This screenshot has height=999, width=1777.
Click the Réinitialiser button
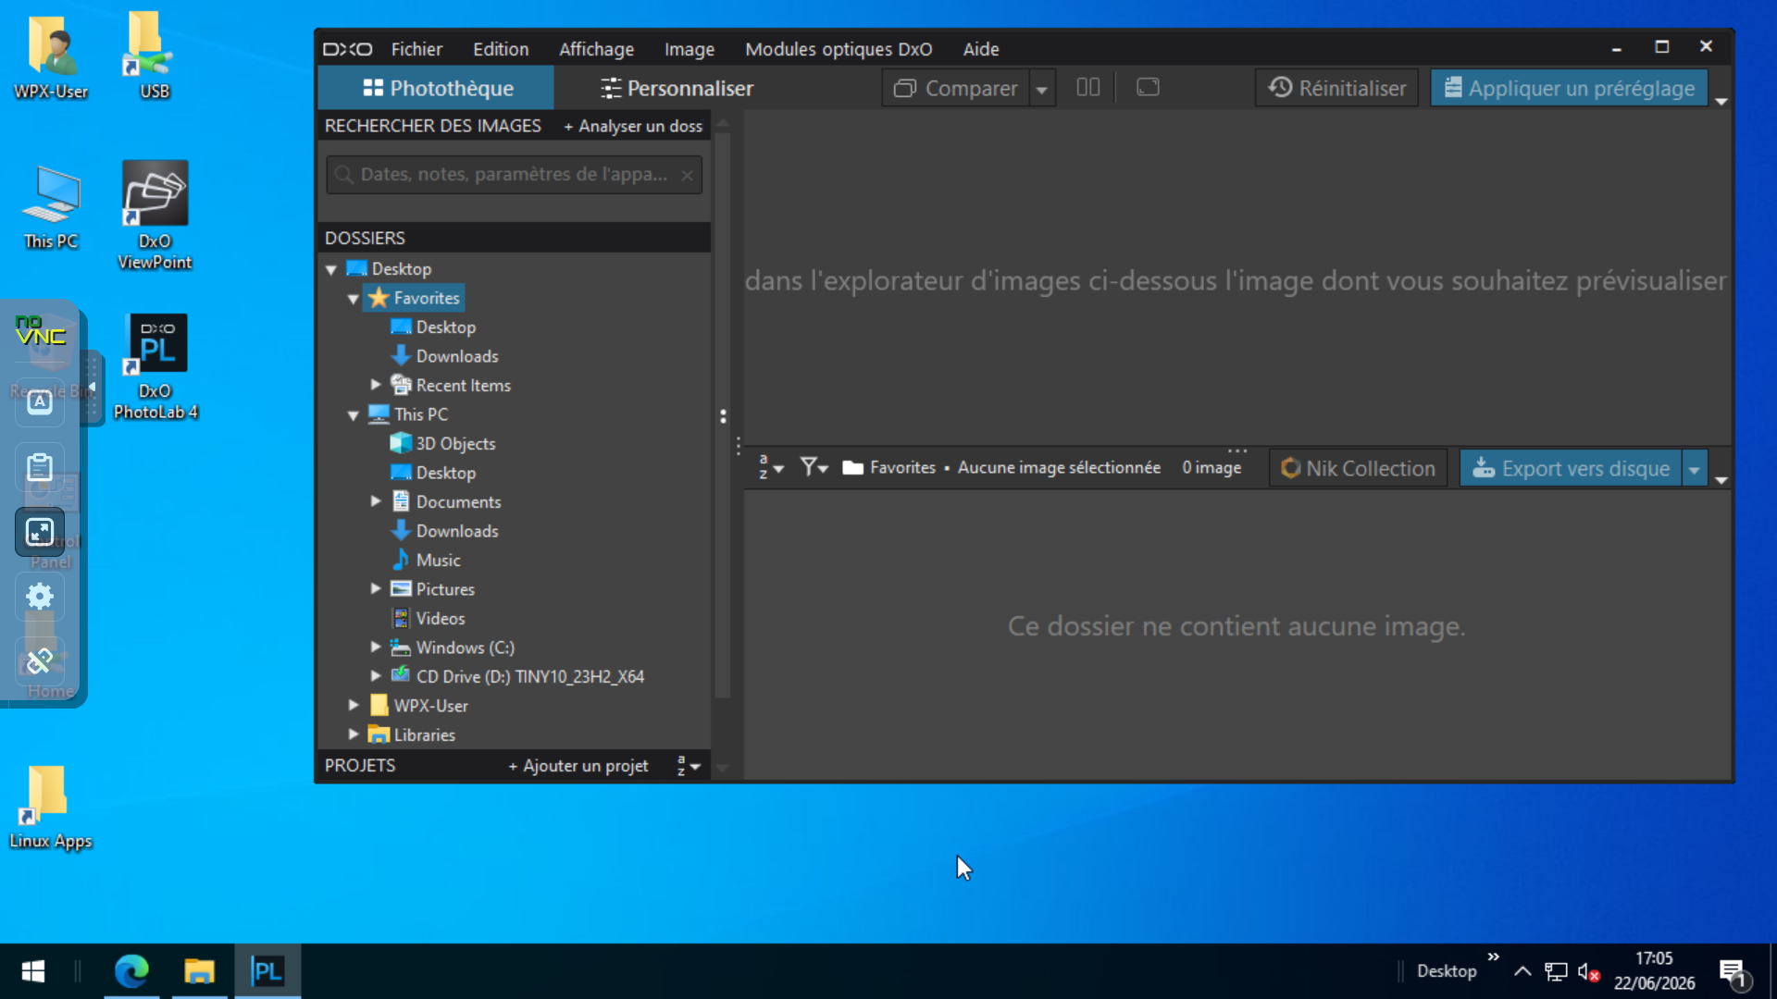(x=1336, y=88)
